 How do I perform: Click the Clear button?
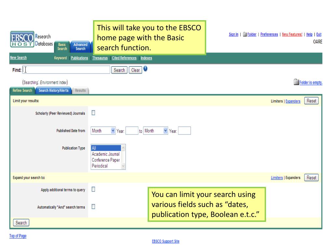135,70
